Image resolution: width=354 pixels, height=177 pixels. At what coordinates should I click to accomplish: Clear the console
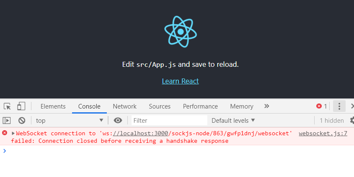pos(22,121)
